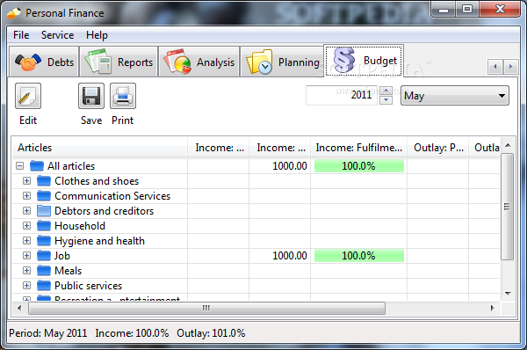Image resolution: width=527 pixels, height=350 pixels.
Task: Click 'Outlay: 101.0%' in status bar
Action: 211,333
